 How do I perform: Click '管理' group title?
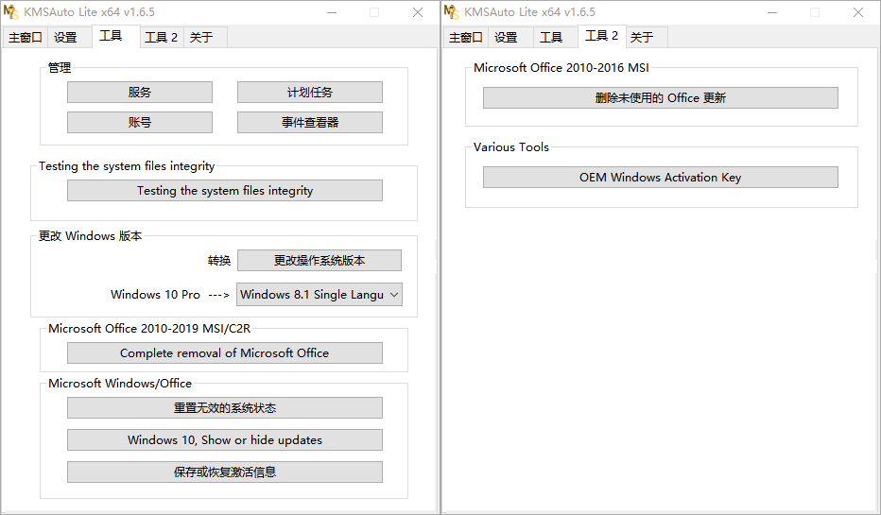[x=60, y=68]
